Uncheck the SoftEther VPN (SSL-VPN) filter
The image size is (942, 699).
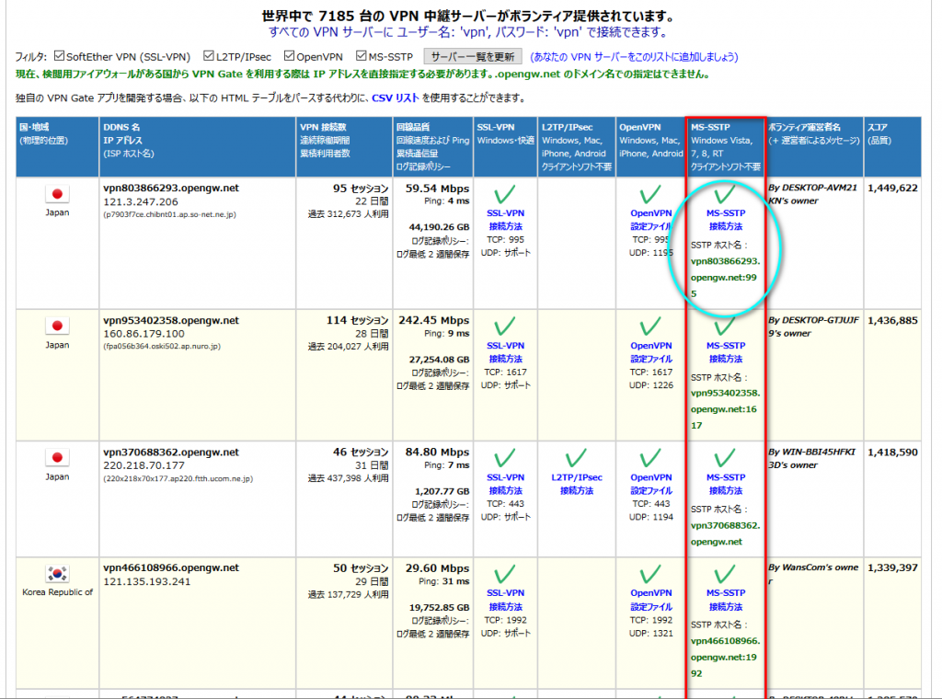pyautogui.click(x=60, y=57)
